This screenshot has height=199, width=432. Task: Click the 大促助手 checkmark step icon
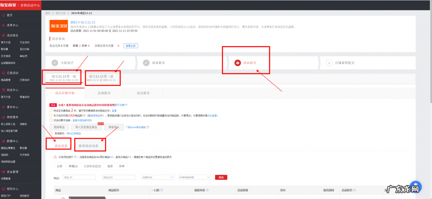click(x=55, y=63)
